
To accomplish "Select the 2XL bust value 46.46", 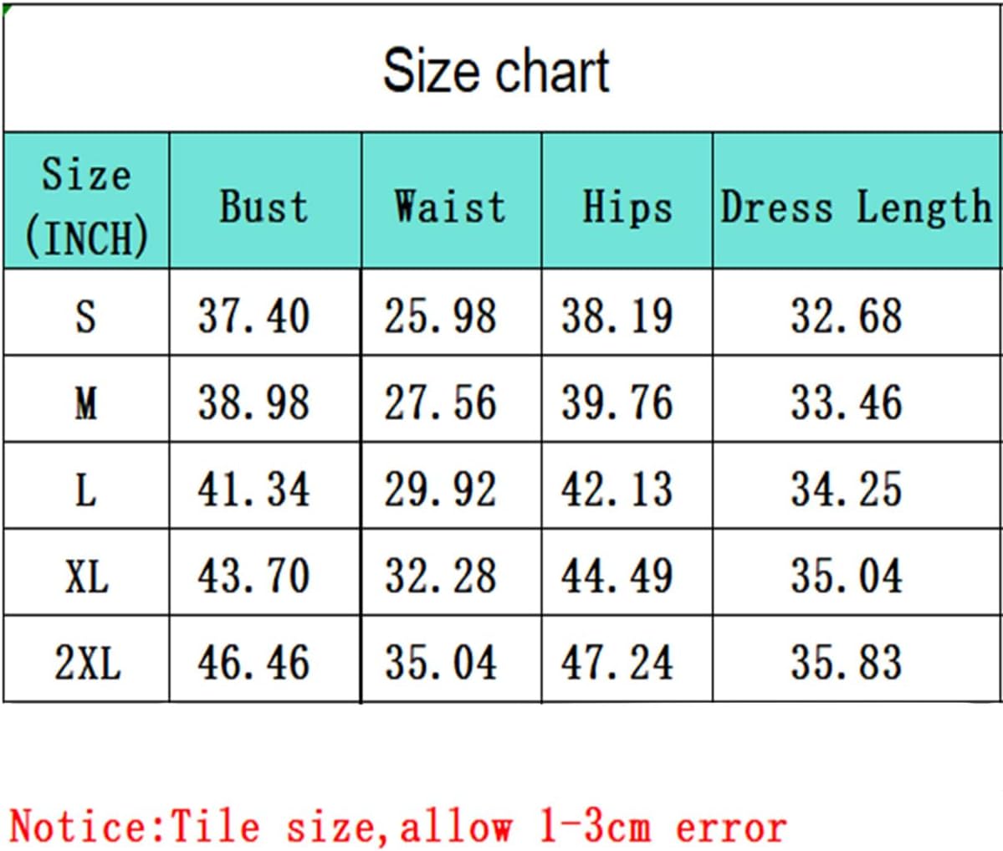I will point(253,663).
